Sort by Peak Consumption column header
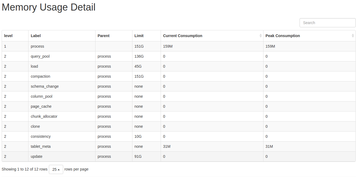 282,36
